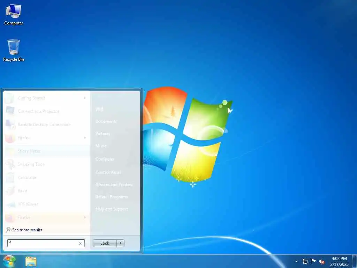Open the Action Center flag icon
This screenshot has width=357, height=268.
pyautogui.click(x=313, y=261)
